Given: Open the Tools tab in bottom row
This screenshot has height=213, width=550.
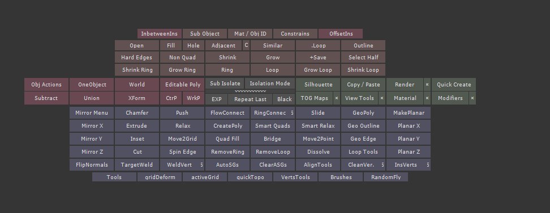Looking at the screenshot, I should [114, 177].
